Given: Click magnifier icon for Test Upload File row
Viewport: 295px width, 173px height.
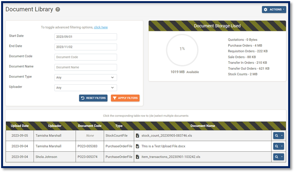Looking at the screenshot, I should click(x=277, y=146).
